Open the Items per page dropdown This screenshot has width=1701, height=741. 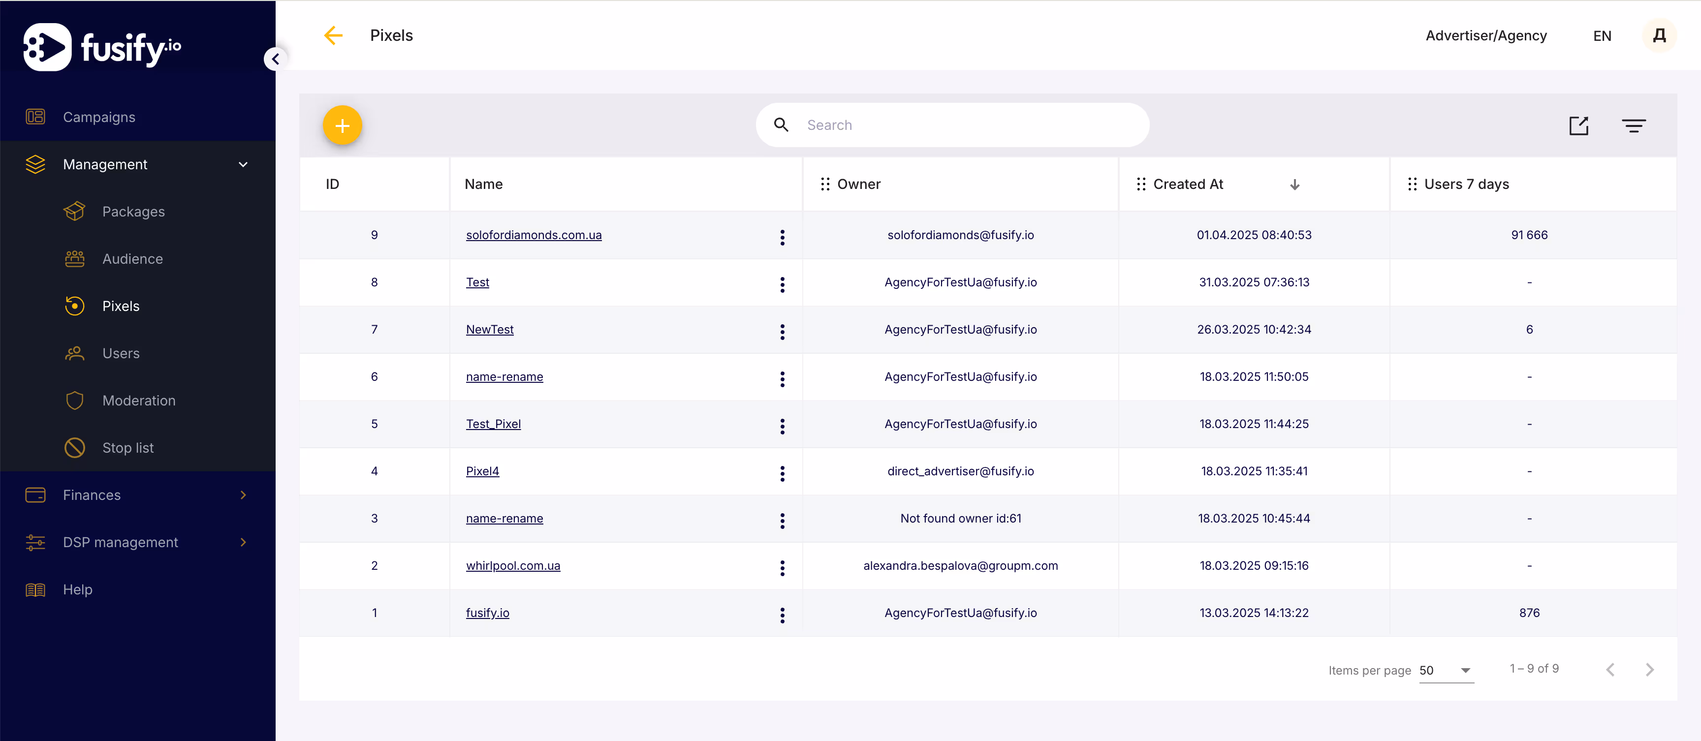click(x=1446, y=671)
